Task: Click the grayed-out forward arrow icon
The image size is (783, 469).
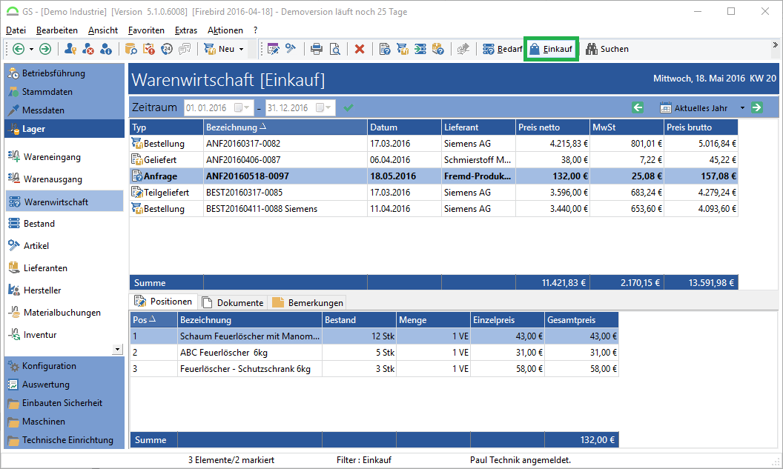Action: 463,49
